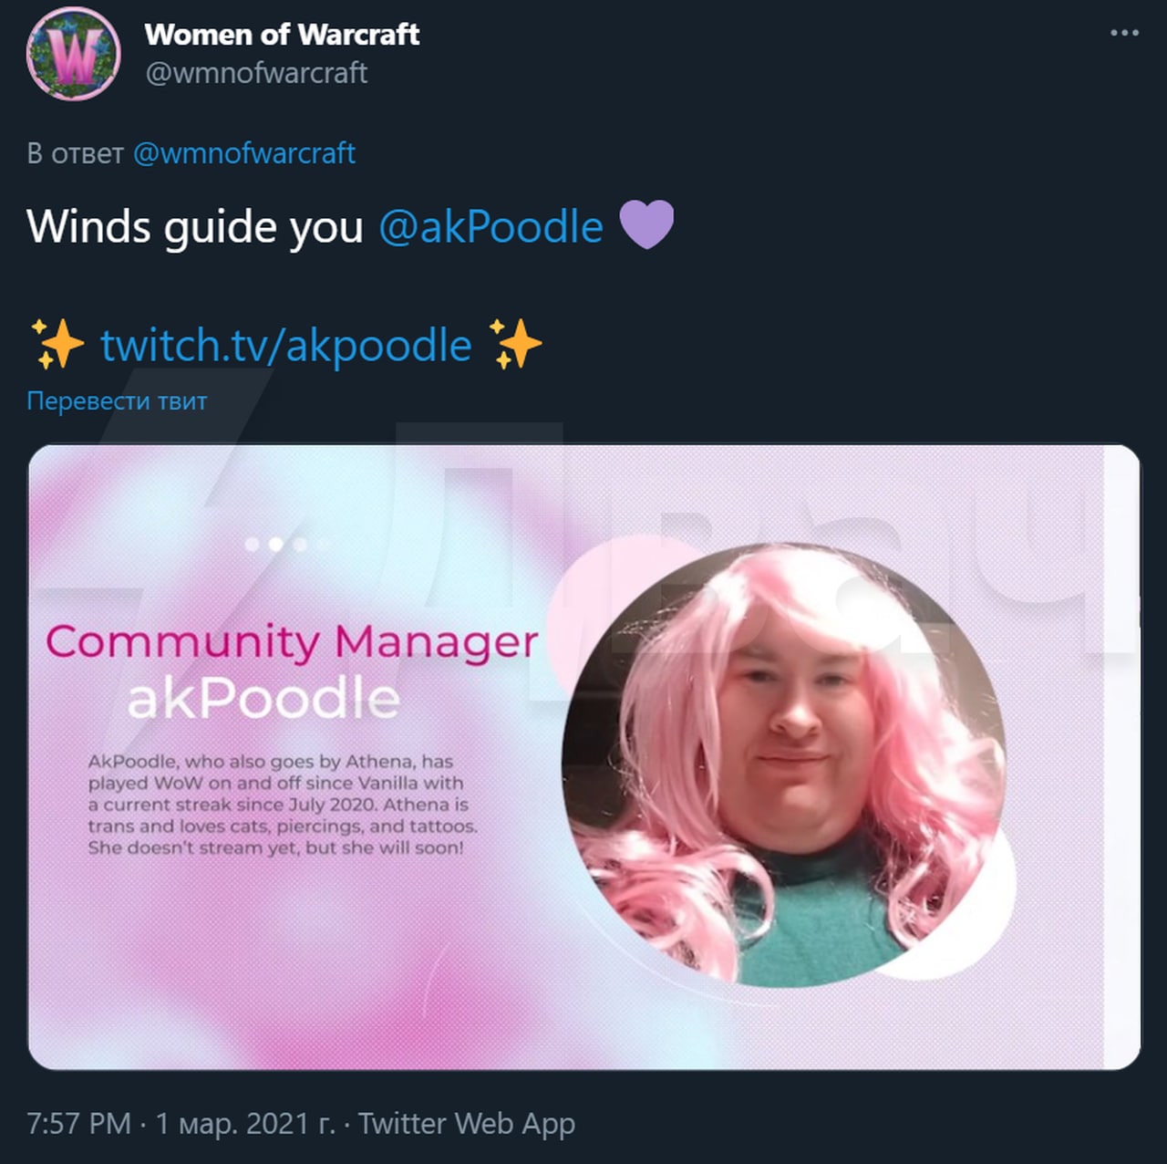The height and width of the screenshot is (1164, 1167).
Task: Click the sparkles emoji before the twitch link
Action: pos(57,344)
